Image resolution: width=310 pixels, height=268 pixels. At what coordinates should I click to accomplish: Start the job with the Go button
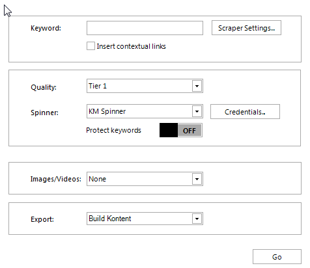coord(277,257)
